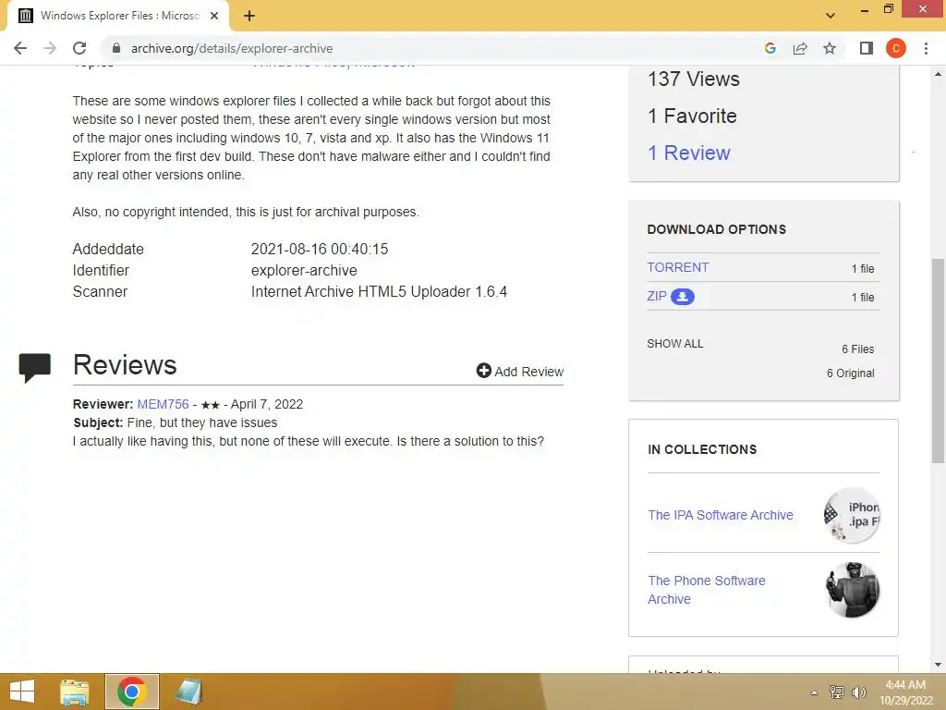Open File Explorer from taskbar
946x710 pixels.
tap(74, 692)
